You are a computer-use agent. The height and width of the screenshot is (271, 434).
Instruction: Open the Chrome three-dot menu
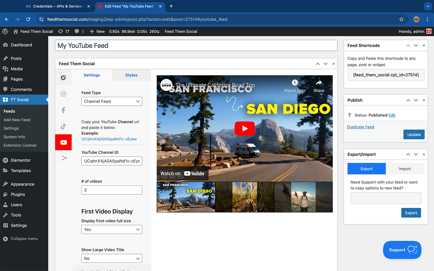pyautogui.click(x=427, y=19)
